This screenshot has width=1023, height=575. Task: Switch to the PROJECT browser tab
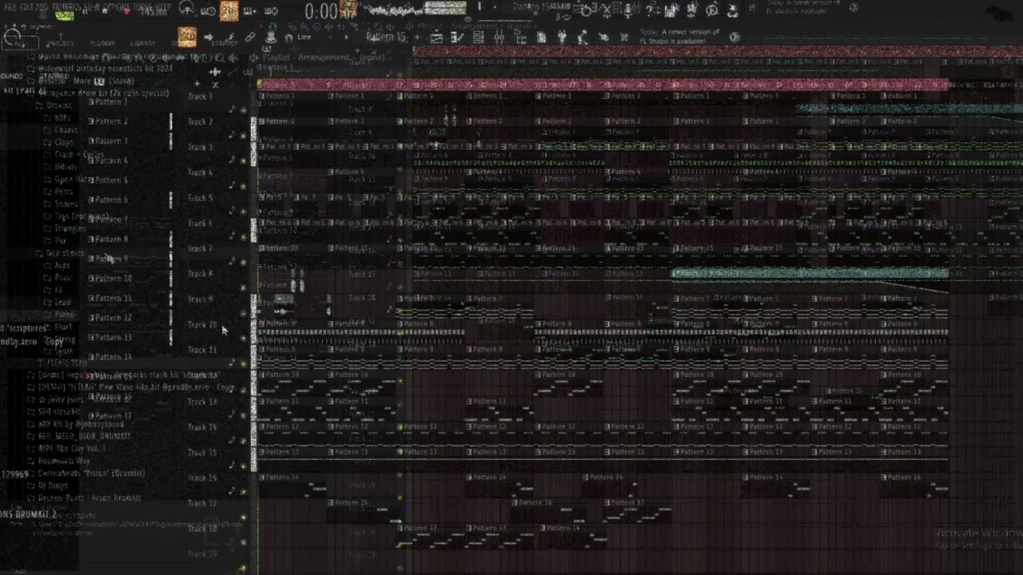(x=60, y=43)
